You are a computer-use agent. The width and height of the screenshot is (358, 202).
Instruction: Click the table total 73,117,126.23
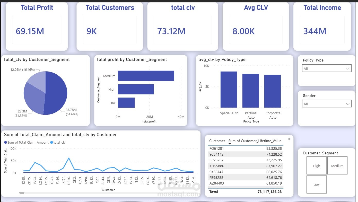click(269, 192)
